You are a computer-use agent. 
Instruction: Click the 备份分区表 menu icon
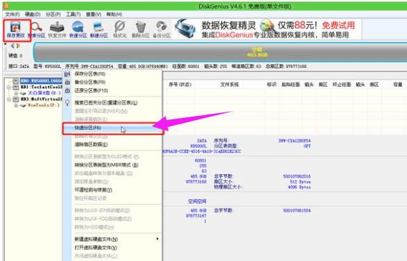(x=67, y=83)
